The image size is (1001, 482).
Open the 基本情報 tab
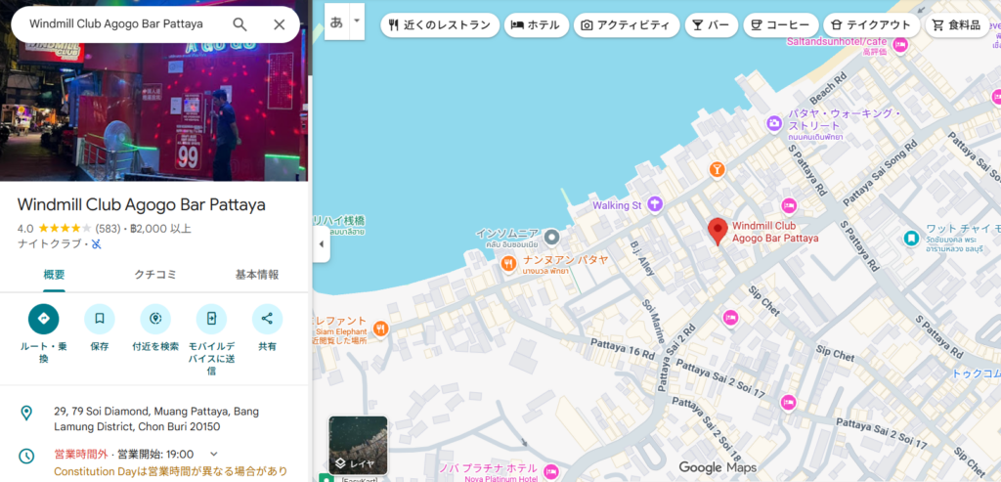click(257, 275)
